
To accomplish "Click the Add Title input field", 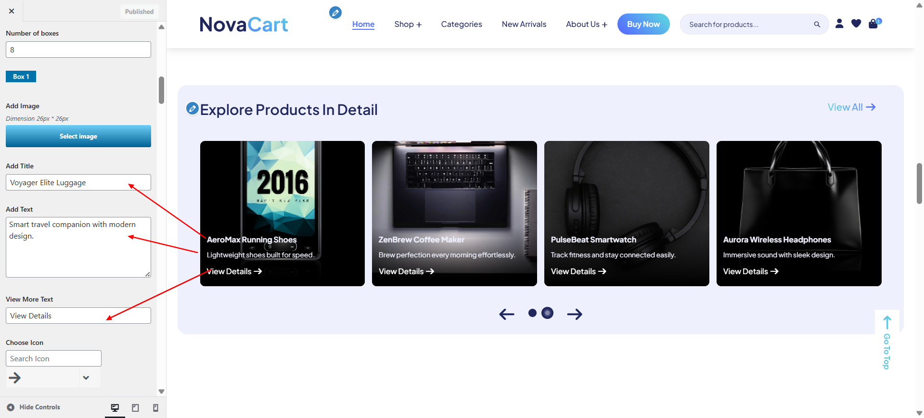I will (x=78, y=182).
